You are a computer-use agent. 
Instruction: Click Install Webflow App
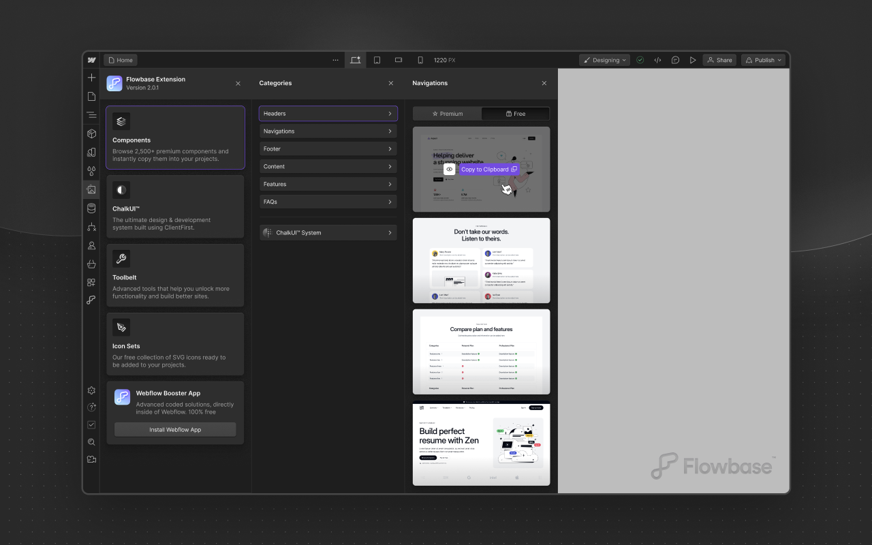tap(174, 429)
